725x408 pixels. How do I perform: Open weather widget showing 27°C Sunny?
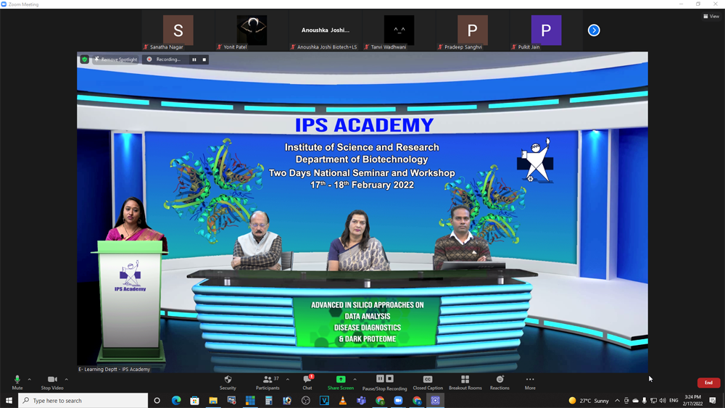[x=589, y=401]
